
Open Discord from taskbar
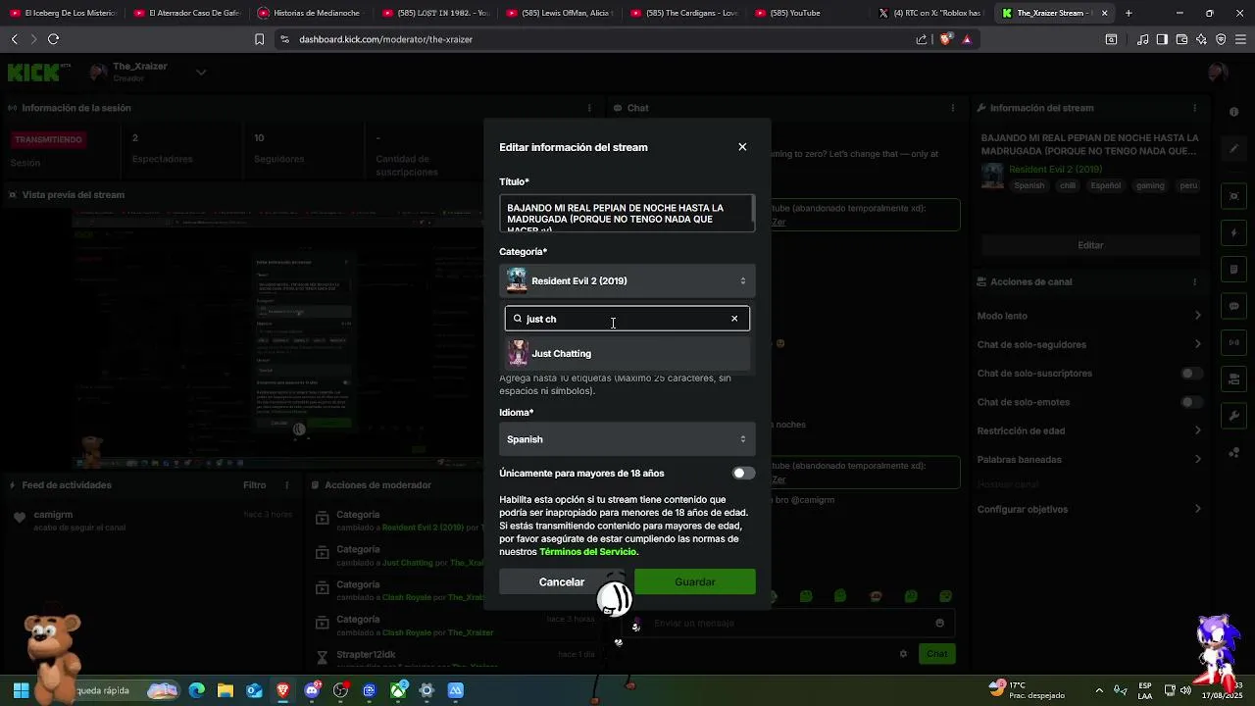(x=312, y=690)
